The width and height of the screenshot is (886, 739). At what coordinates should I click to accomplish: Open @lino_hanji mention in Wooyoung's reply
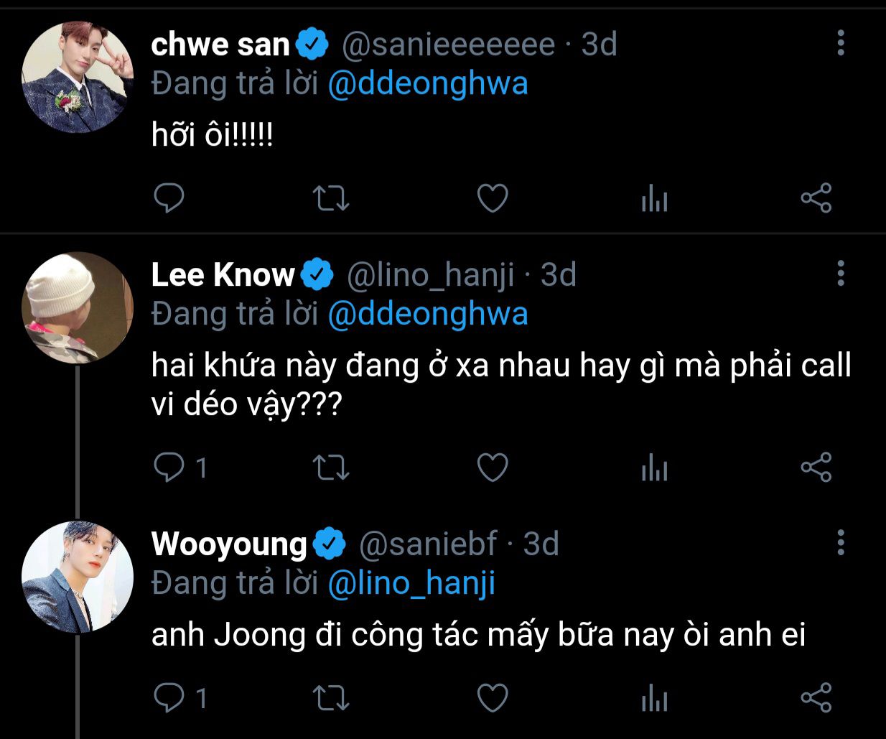coord(411,583)
